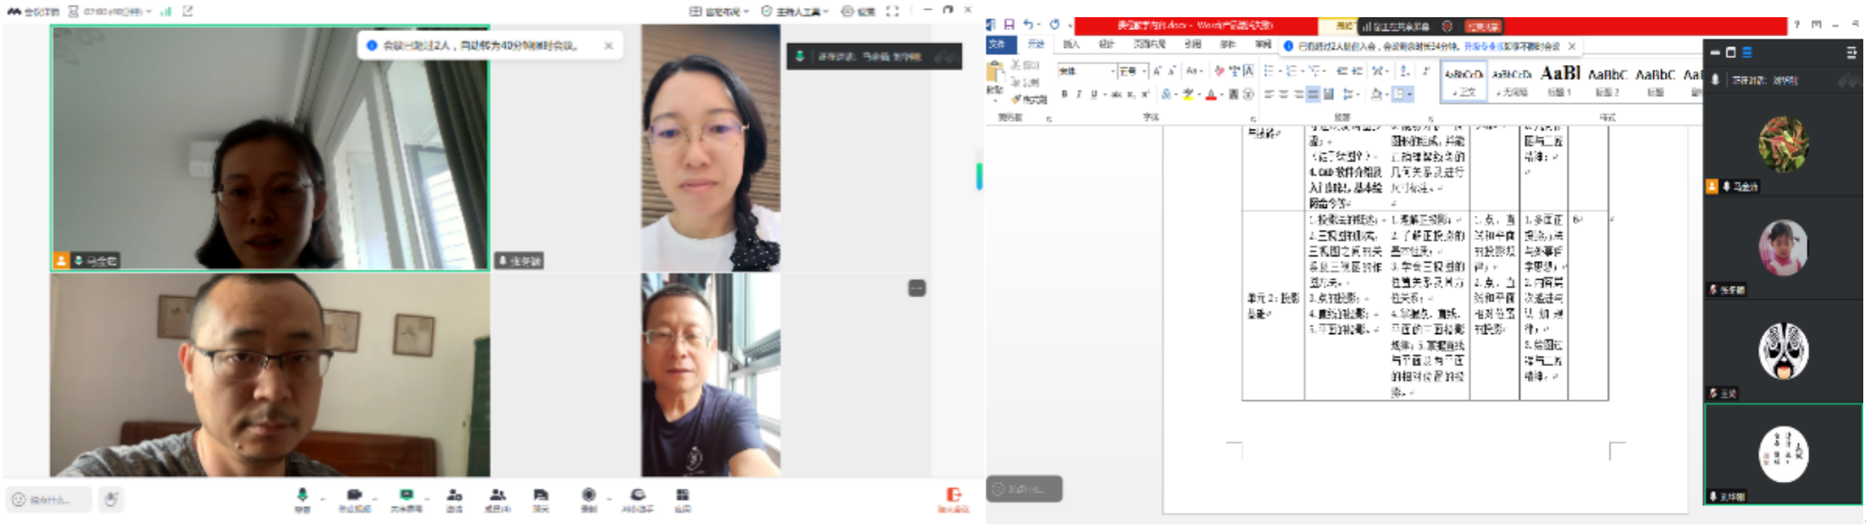The height and width of the screenshot is (527, 1866).
Task: Mute the microphone in meeting toolbar
Action: [302, 495]
